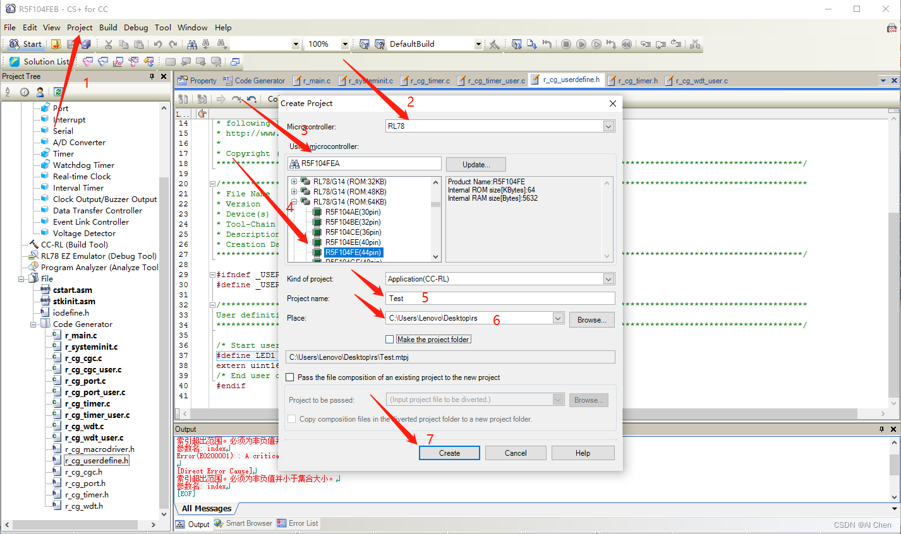
Task: Open the Place path dropdown
Action: click(x=558, y=318)
